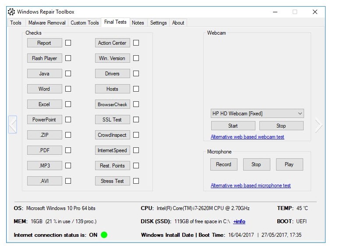
Task: Launch BrowserCheck
Action: [112, 104]
